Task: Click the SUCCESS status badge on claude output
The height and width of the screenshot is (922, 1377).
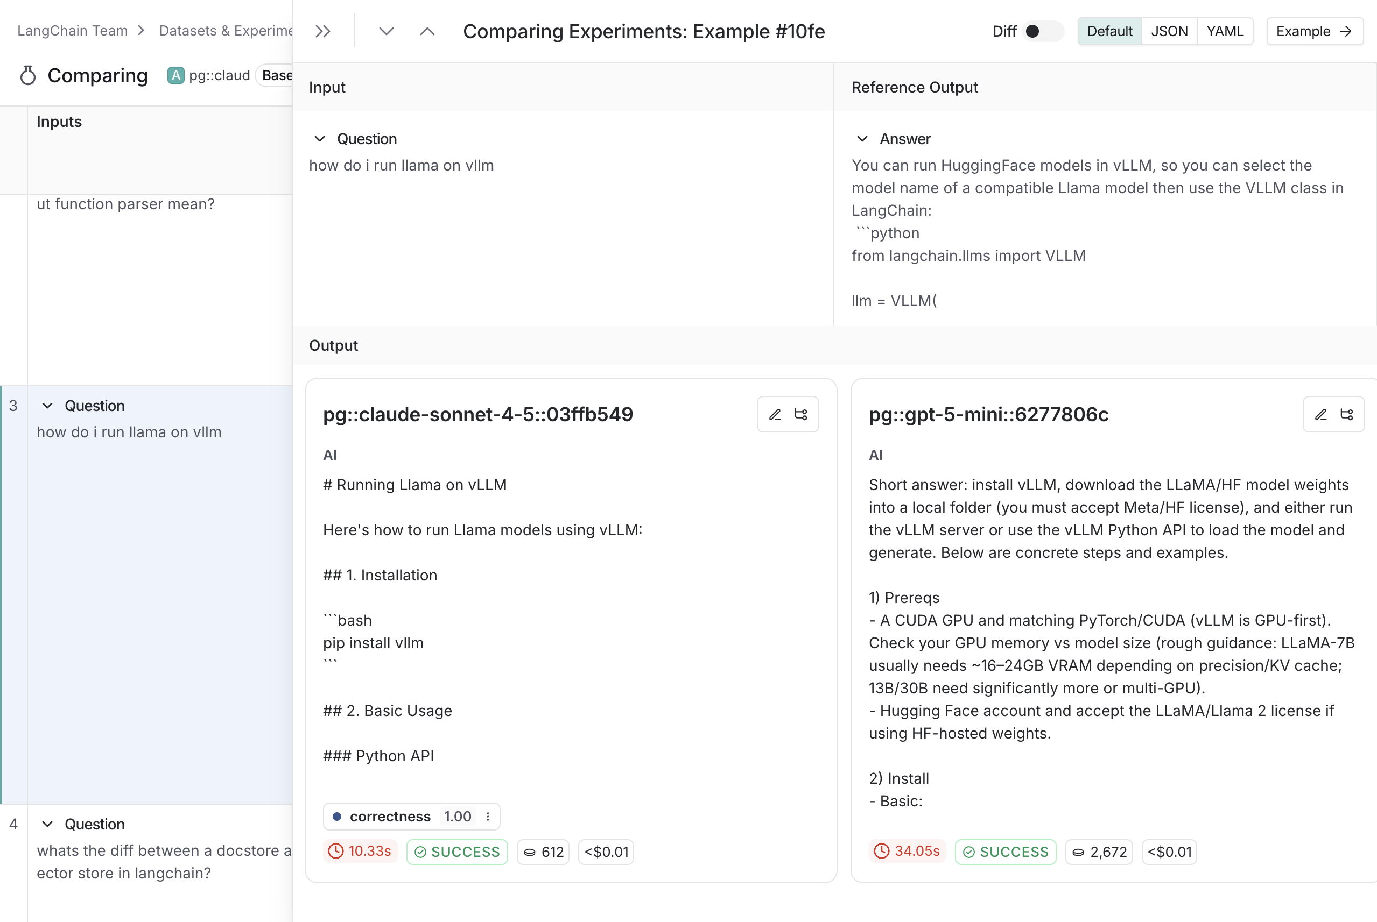Action: coord(456,852)
